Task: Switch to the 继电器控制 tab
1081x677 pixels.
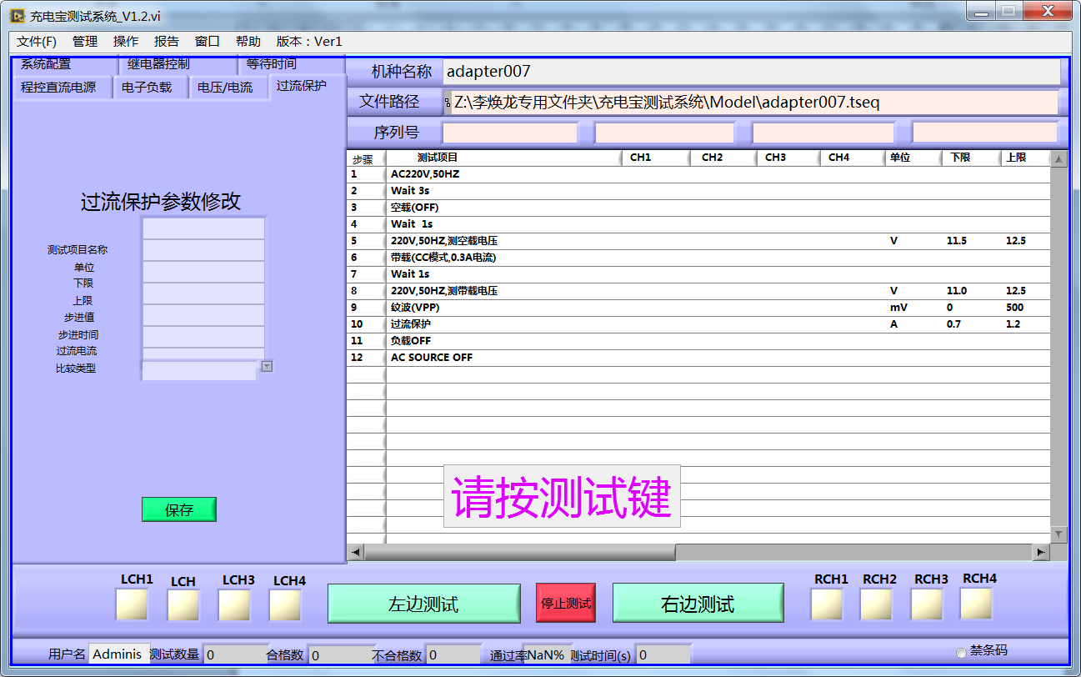Action: coord(177,65)
